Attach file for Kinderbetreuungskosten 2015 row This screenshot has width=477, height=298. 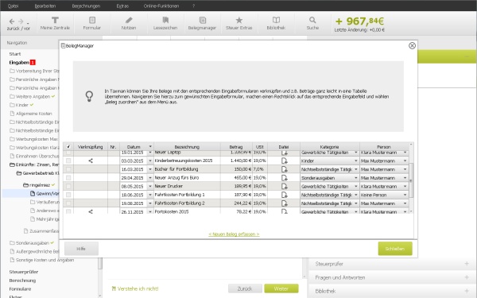point(284,161)
